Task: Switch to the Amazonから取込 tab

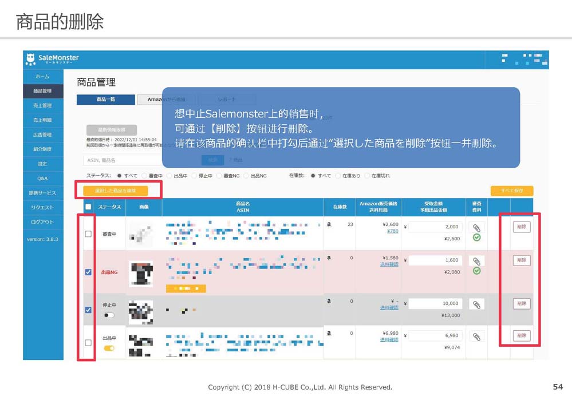Action: [x=167, y=100]
